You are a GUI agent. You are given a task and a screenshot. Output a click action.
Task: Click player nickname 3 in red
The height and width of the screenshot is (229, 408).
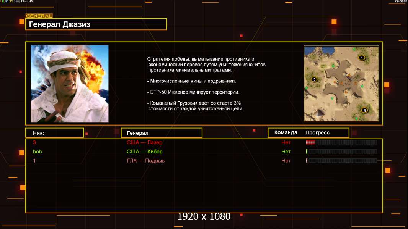(34, 142)
